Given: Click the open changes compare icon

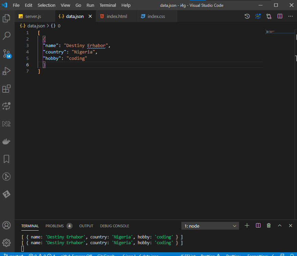Looking at the screenshot, I should (x=269, y=16).
